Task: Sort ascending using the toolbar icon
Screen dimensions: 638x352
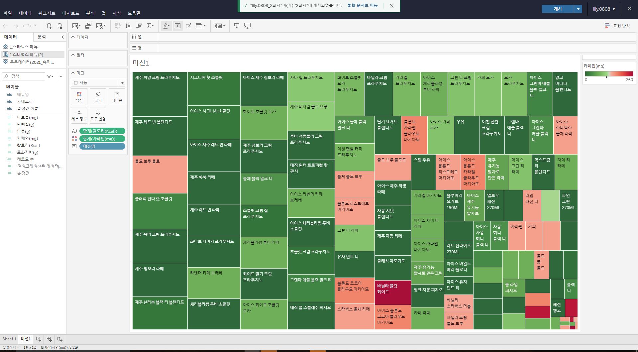Action: coord(128,26)
